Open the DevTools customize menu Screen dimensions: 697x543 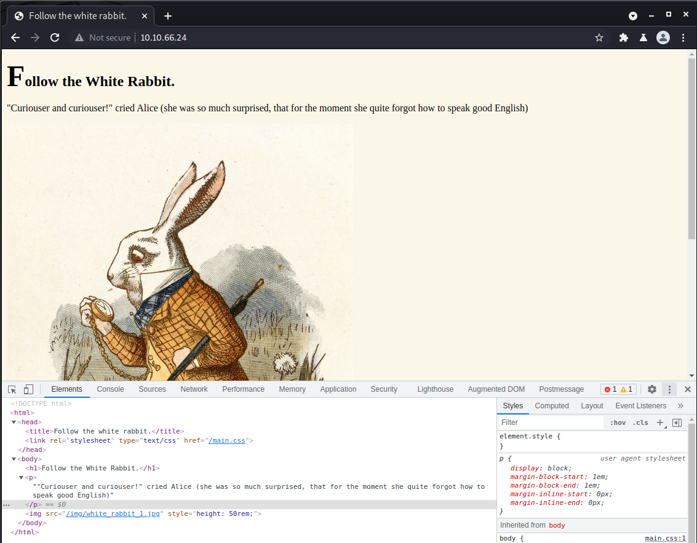click(x=669, y=389)
